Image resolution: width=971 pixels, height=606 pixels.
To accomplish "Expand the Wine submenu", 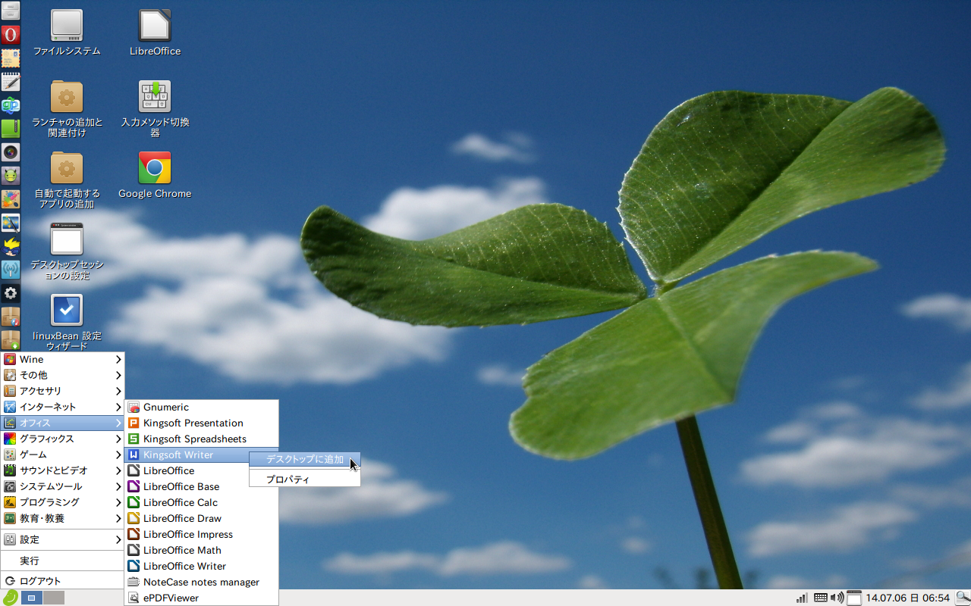I will (62, 359).
